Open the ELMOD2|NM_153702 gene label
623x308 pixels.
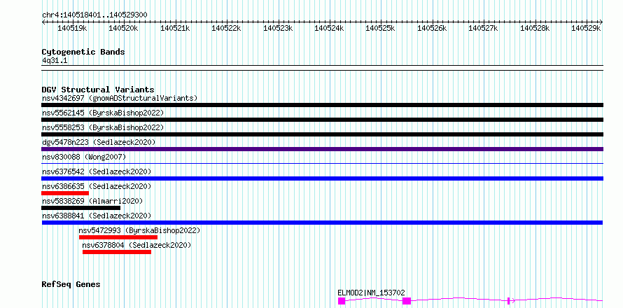371,293
